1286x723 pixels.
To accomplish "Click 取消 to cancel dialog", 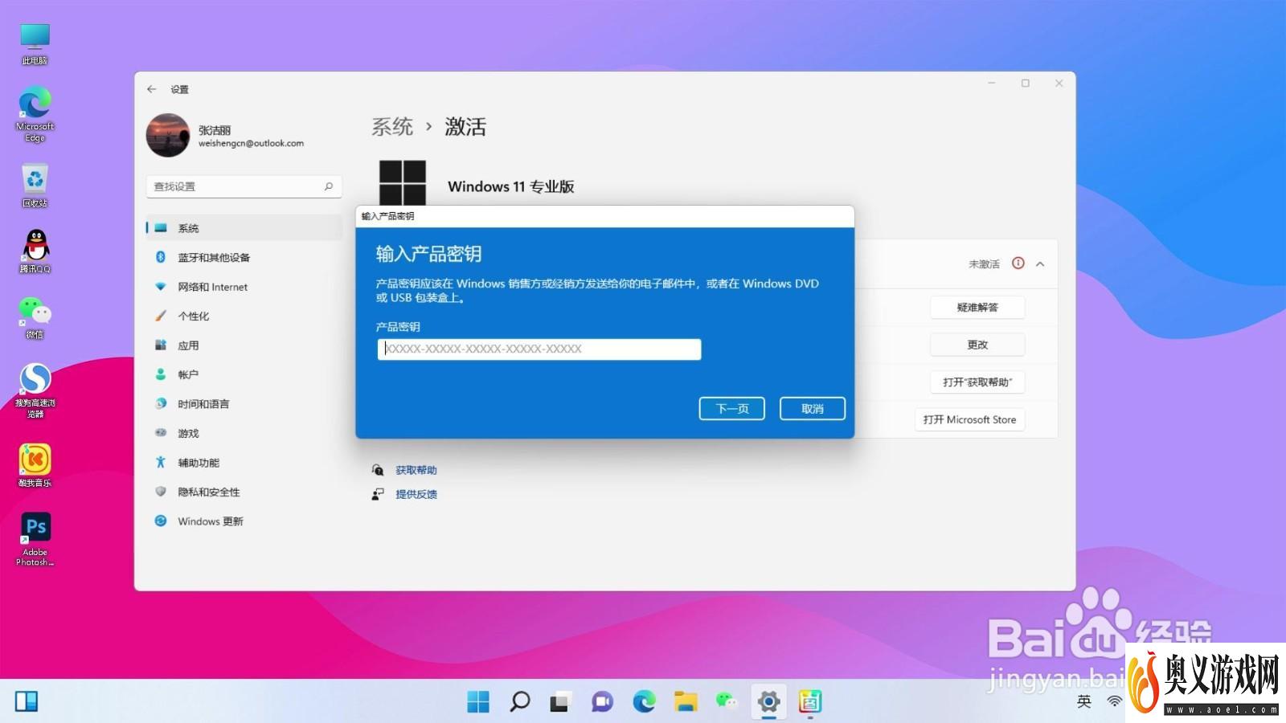I will click(x=813, y=409).
